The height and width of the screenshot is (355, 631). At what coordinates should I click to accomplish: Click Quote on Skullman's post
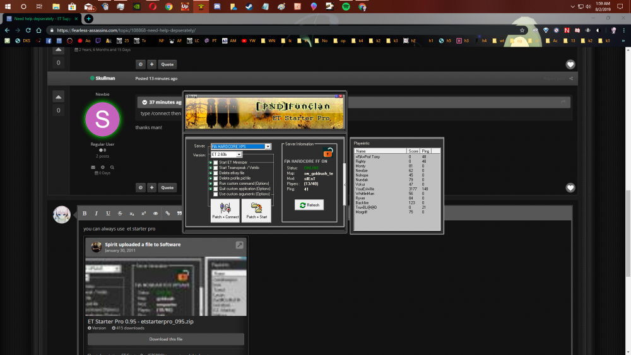[167, 187]
